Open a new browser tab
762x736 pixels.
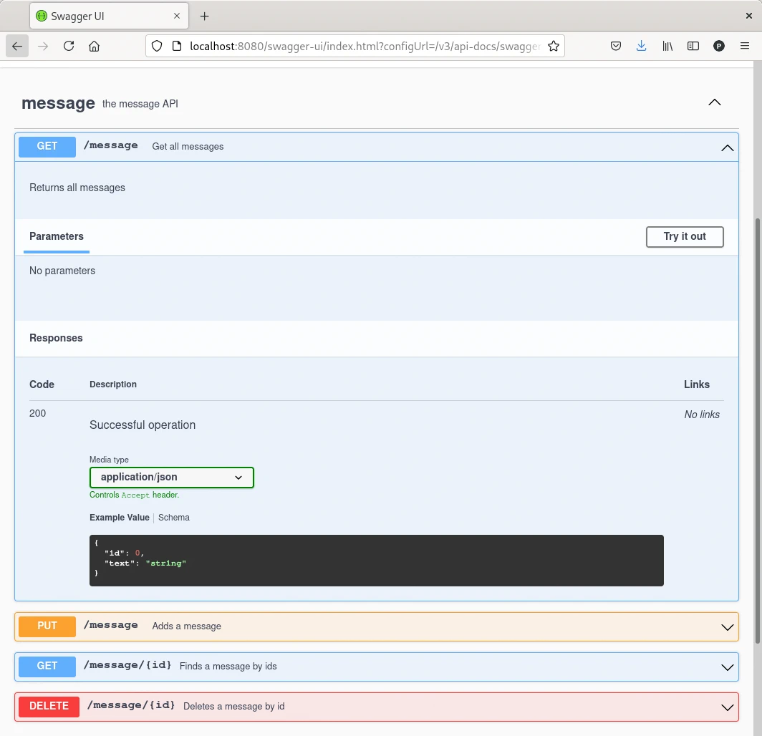(205, 16)
